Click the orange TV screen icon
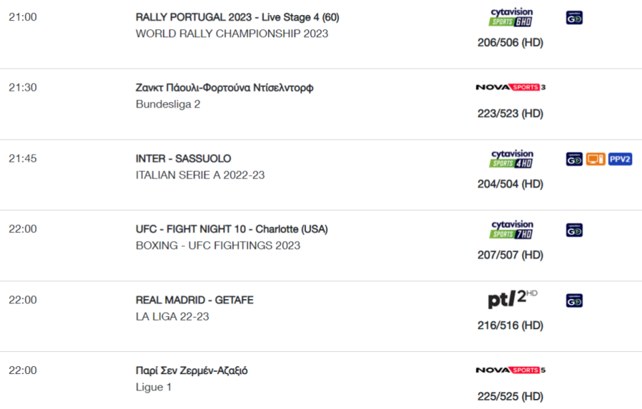 pos(596,159)
